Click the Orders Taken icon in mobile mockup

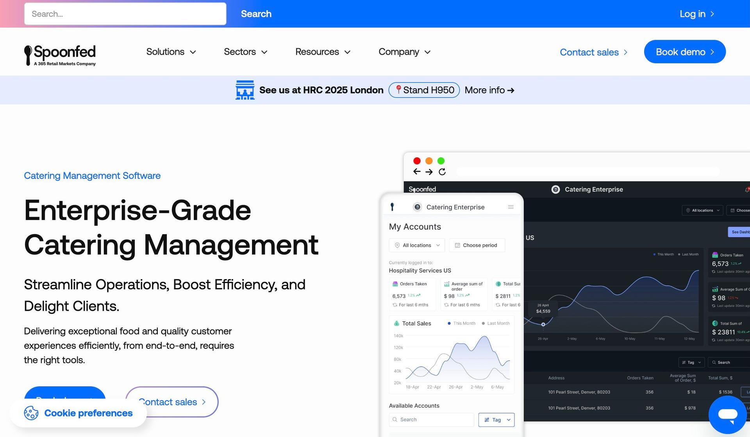tap(395, 284)
